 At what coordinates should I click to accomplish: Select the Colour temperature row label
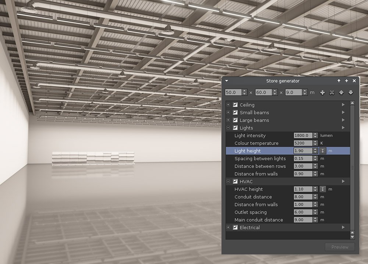click(x=256, y=143)
